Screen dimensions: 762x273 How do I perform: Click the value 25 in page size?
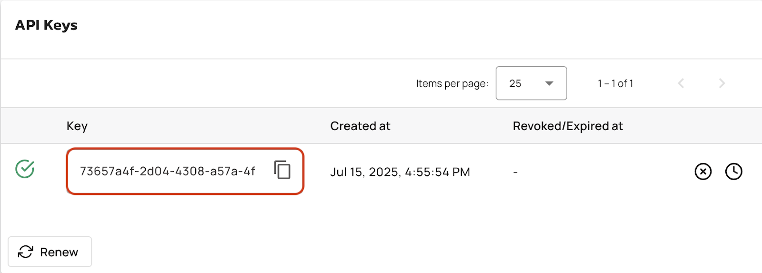515,83
